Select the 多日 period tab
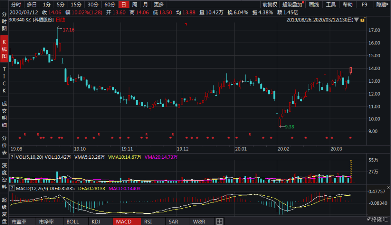 32,4
